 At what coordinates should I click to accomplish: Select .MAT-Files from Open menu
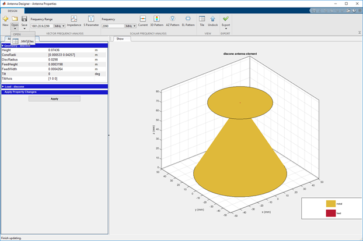[x=27, y=42]
